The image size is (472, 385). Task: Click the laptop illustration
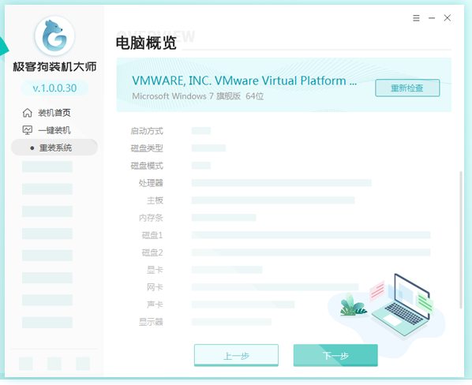pos(402,305)
